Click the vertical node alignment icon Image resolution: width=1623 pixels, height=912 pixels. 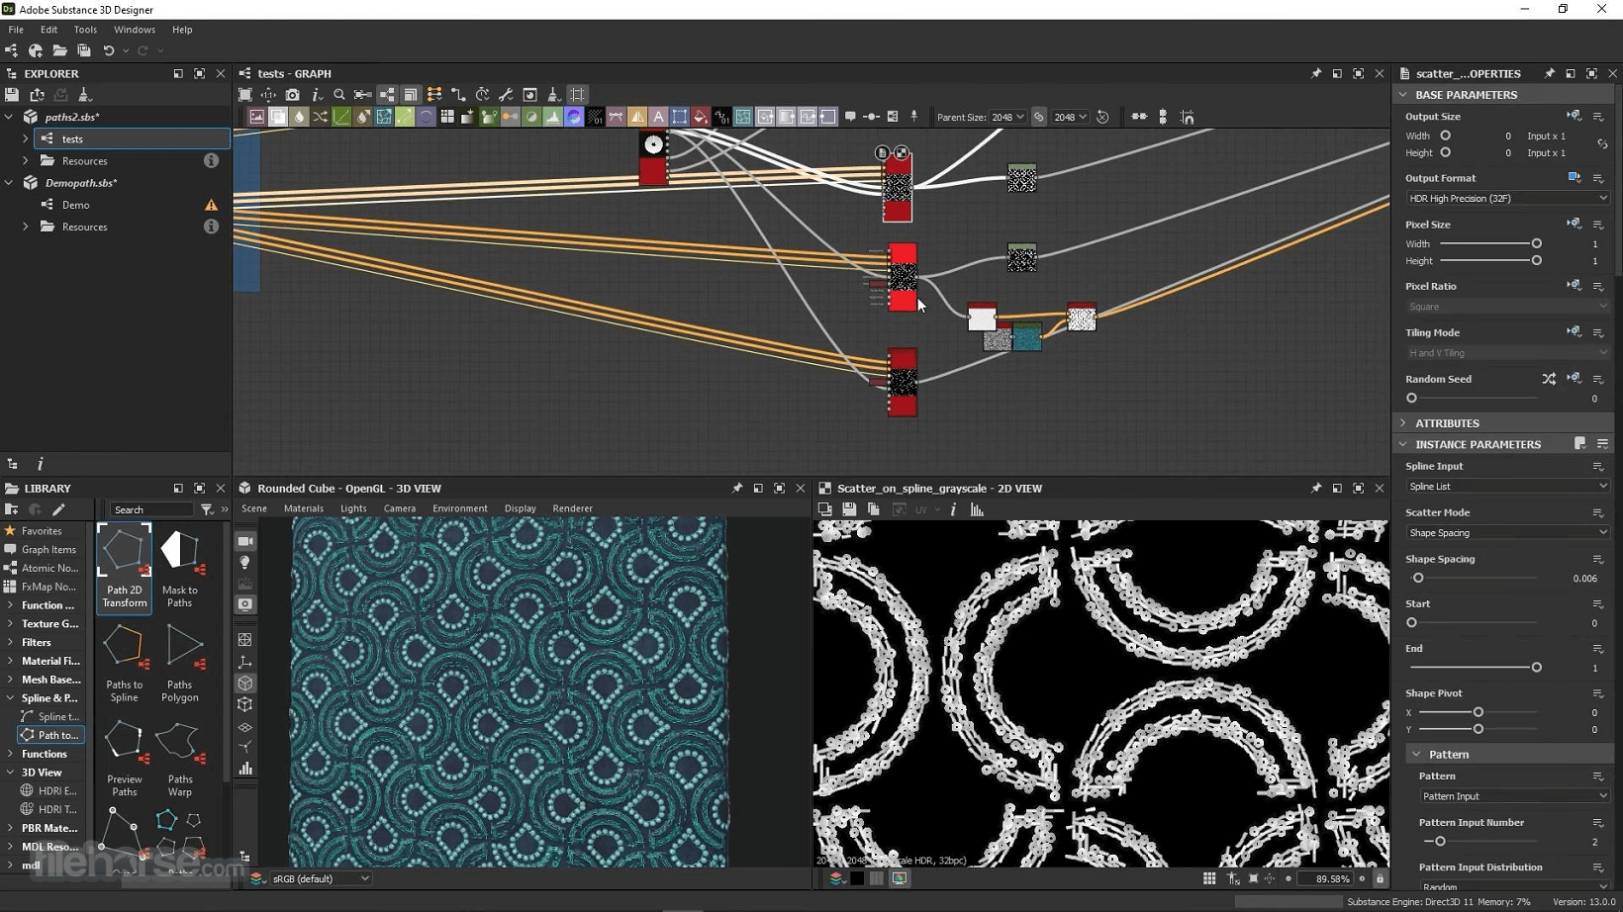pos(1163,117)
